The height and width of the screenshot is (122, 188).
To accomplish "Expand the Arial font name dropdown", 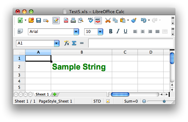I will 76,32.
